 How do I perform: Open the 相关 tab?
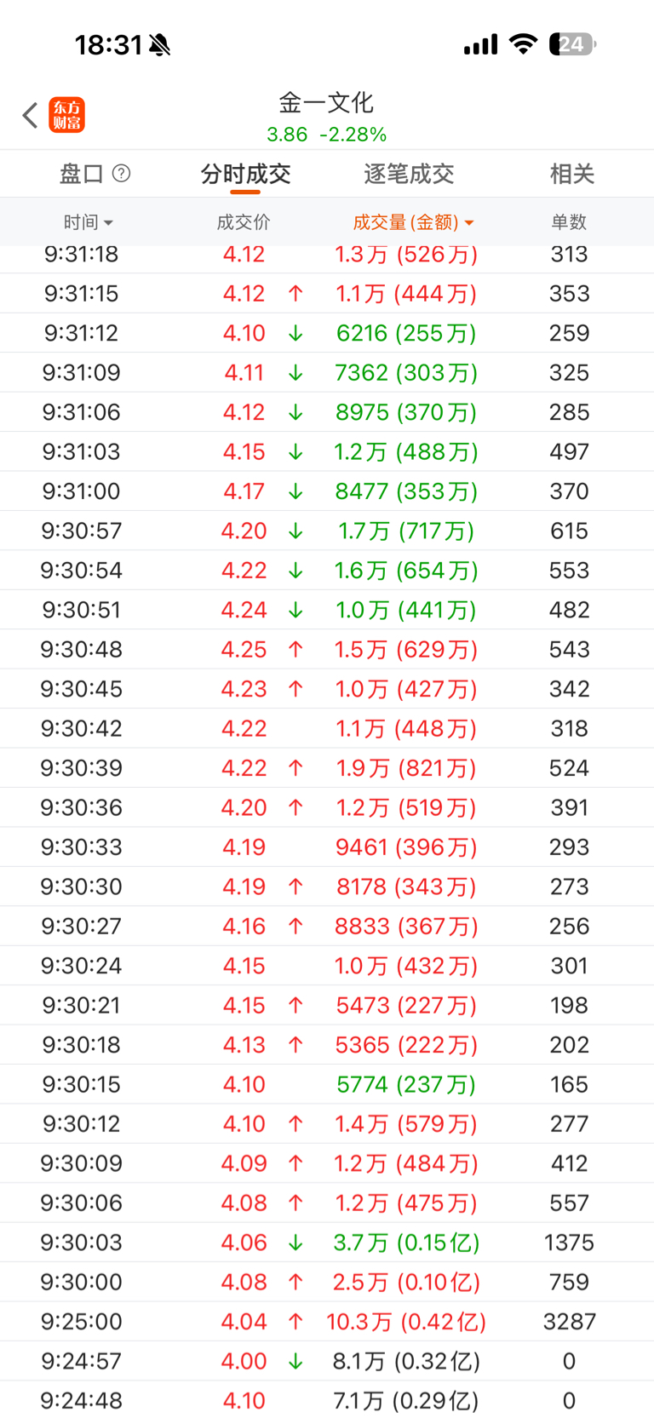tap(571, 174)
